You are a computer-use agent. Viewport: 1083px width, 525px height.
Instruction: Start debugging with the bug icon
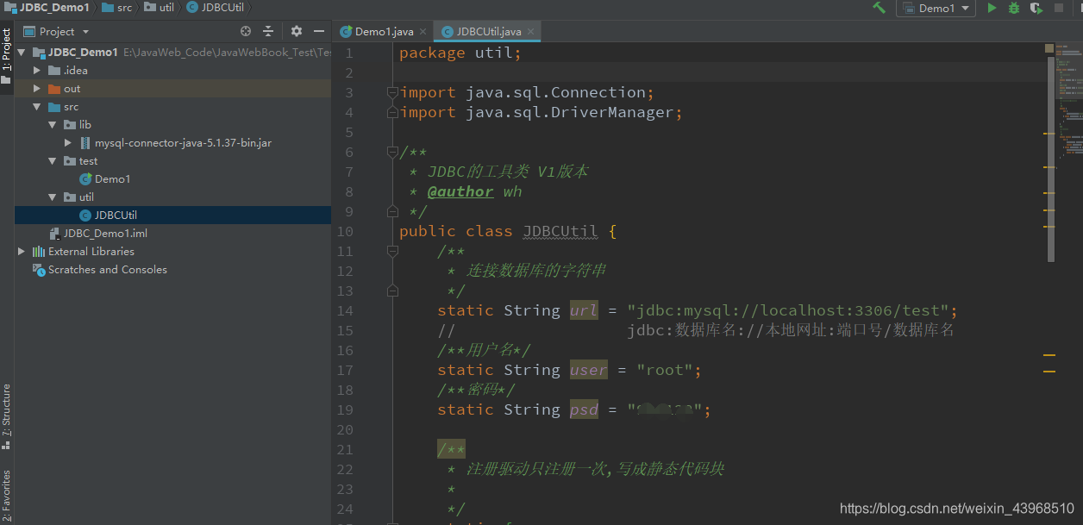coord(1014,8)
